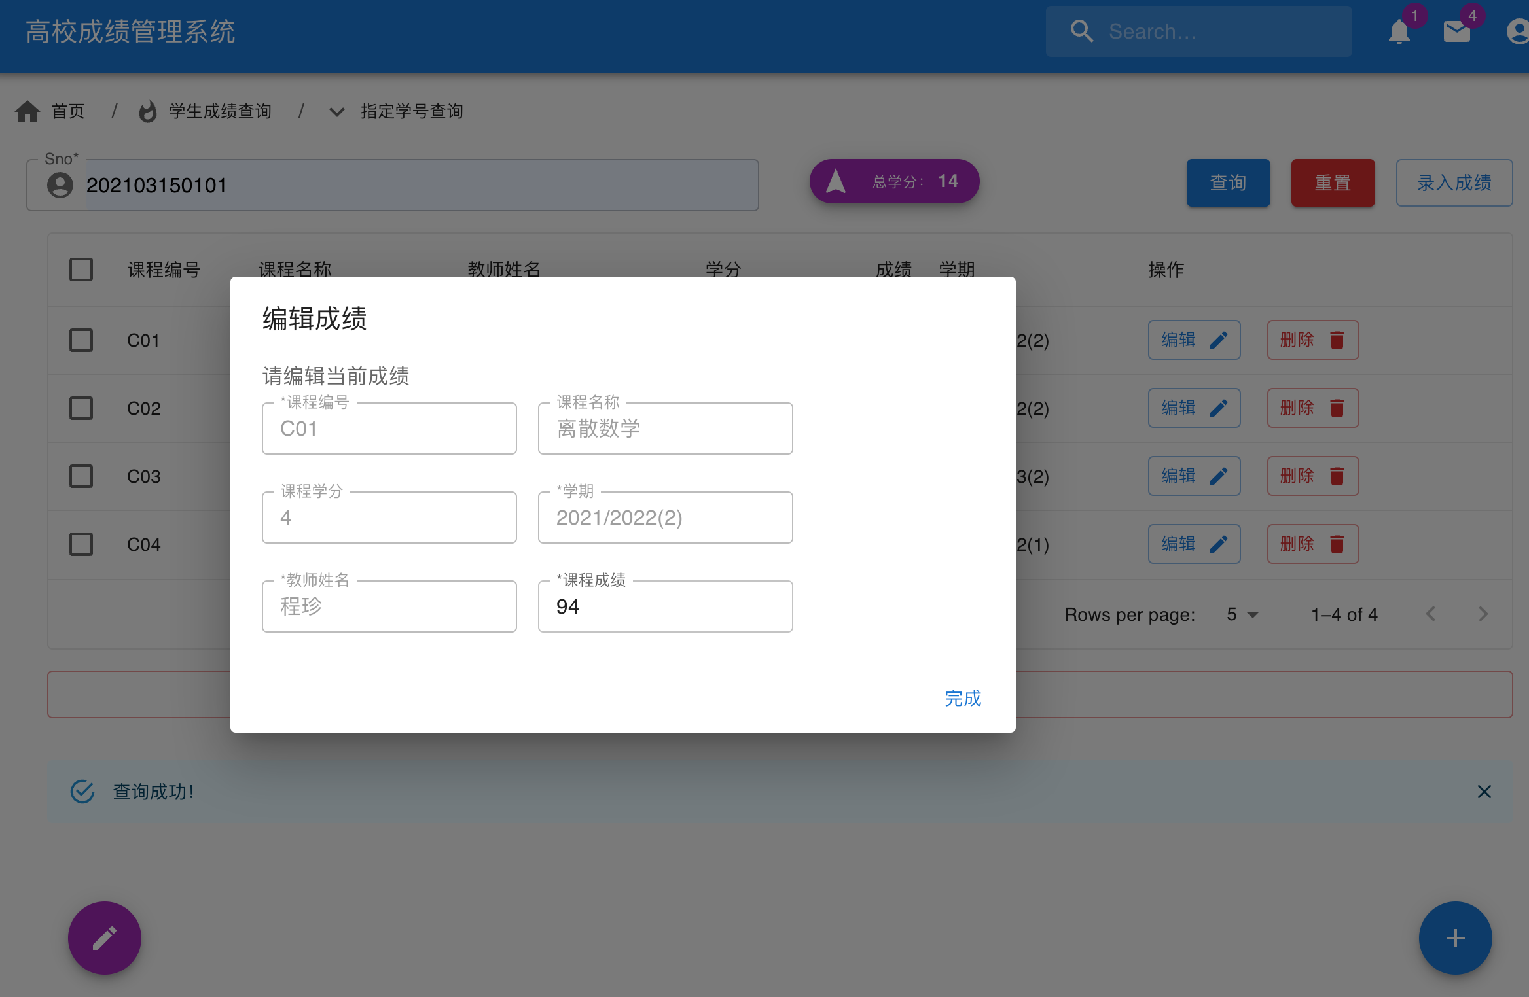Click the trash delete button for C03
1529x997 pixels.
1312,476
